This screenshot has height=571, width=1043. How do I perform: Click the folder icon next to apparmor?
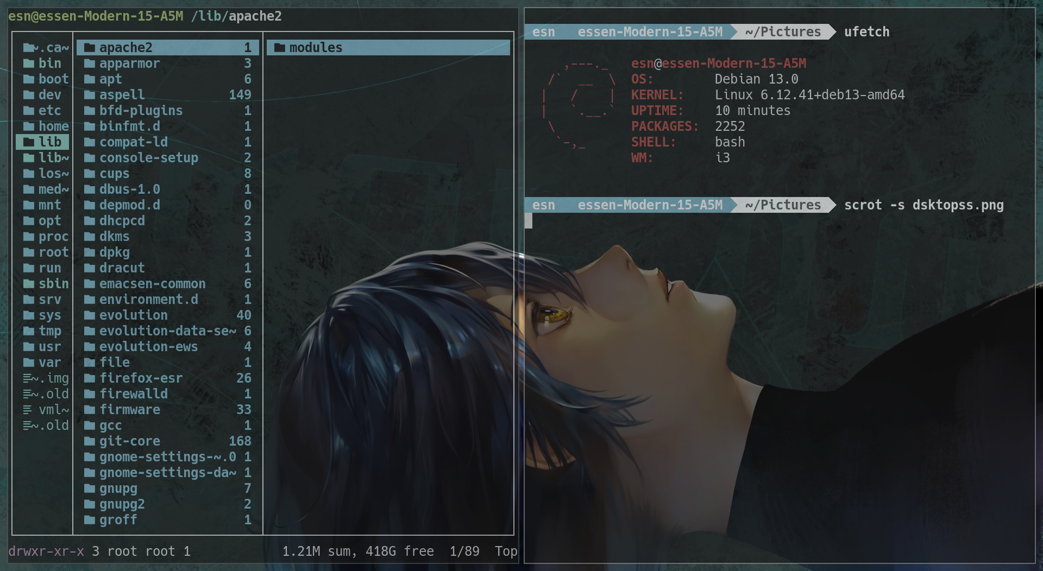(x=90, y=64)
